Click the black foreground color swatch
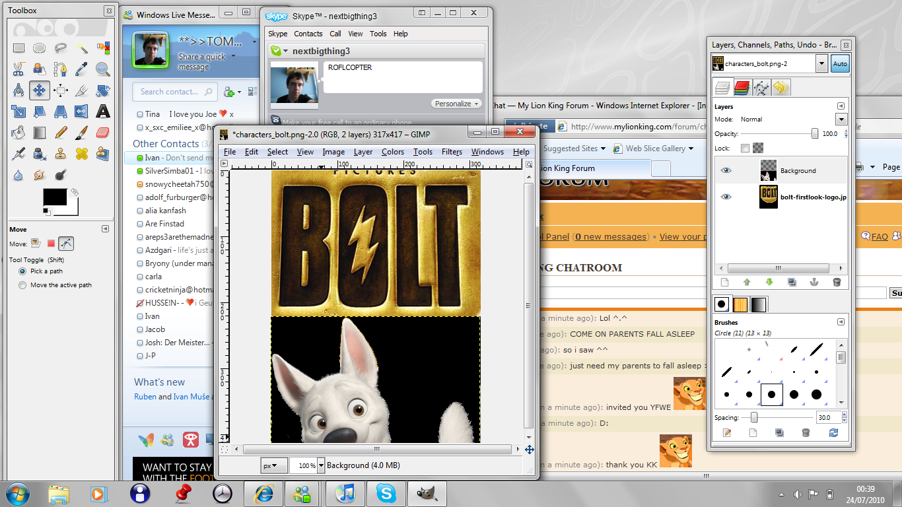This screenshot has height=507, width=902. (55, 197)
